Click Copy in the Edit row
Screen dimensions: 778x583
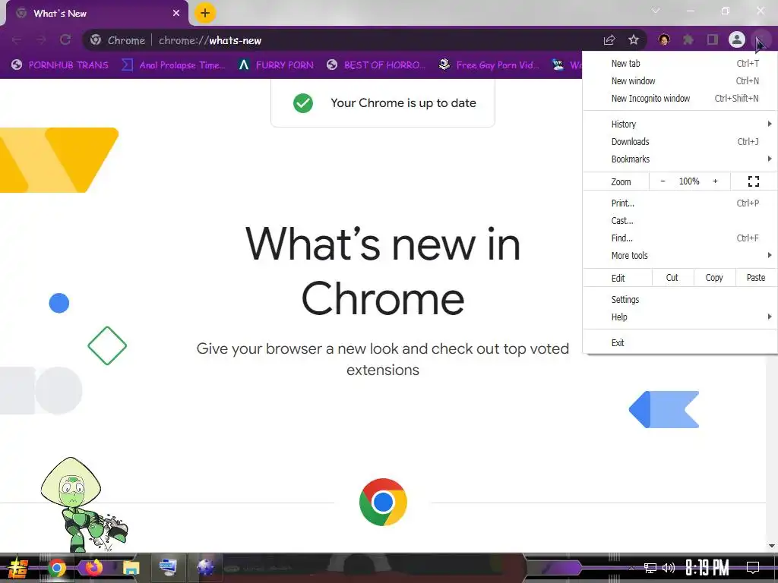click(714, 278)
